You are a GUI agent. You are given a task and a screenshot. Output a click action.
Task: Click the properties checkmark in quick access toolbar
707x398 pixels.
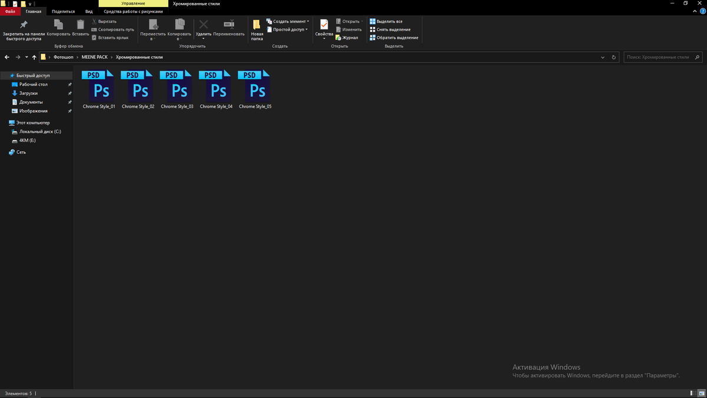coord(15,4)
